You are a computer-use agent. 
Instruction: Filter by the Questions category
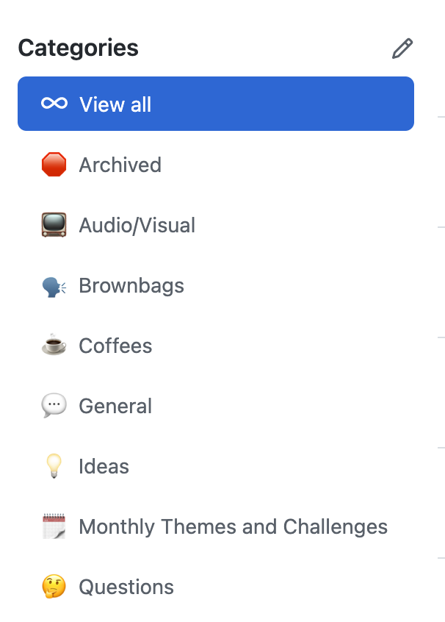coord(216,587)
